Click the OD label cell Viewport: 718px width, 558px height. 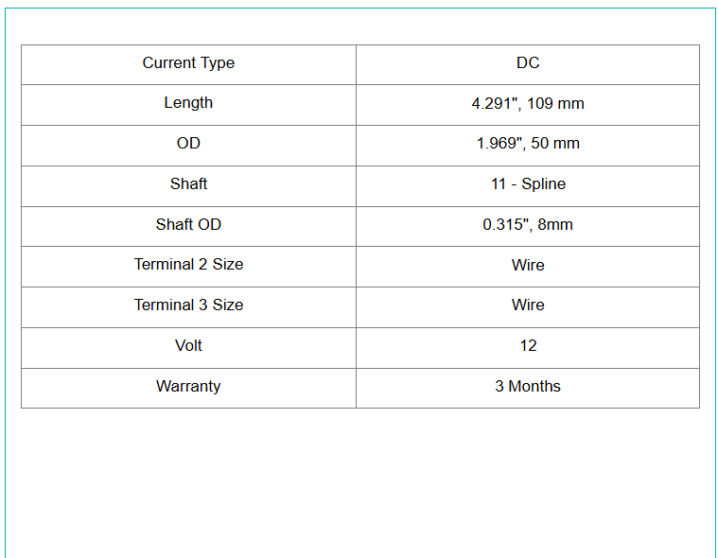pos(188,144)
